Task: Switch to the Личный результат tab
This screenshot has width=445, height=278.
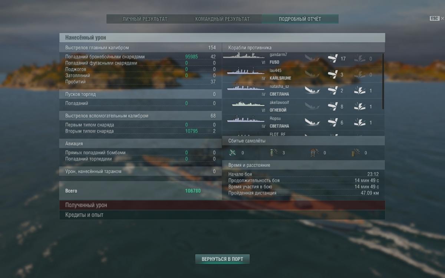Action: 145,19
